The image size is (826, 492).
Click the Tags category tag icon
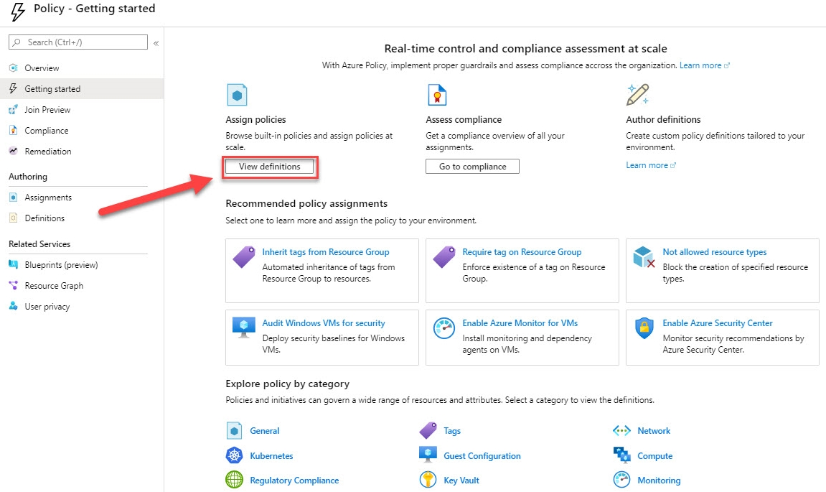pyautogui.click(x=428, y=430)
